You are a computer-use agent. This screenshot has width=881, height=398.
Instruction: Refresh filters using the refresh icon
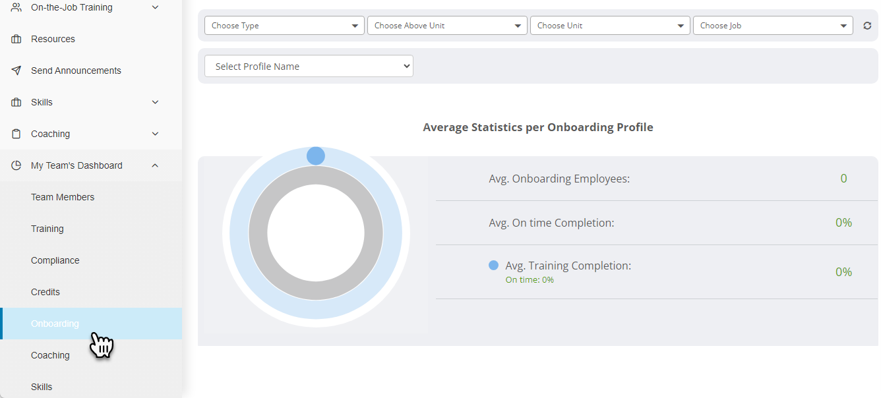coord(868,25)
